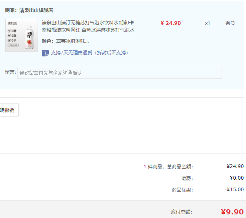Open the 清泉出山清汀无糖苏打气泡水 product title link
The width and height of the screenshot is (246, 218).
[88, 26]
